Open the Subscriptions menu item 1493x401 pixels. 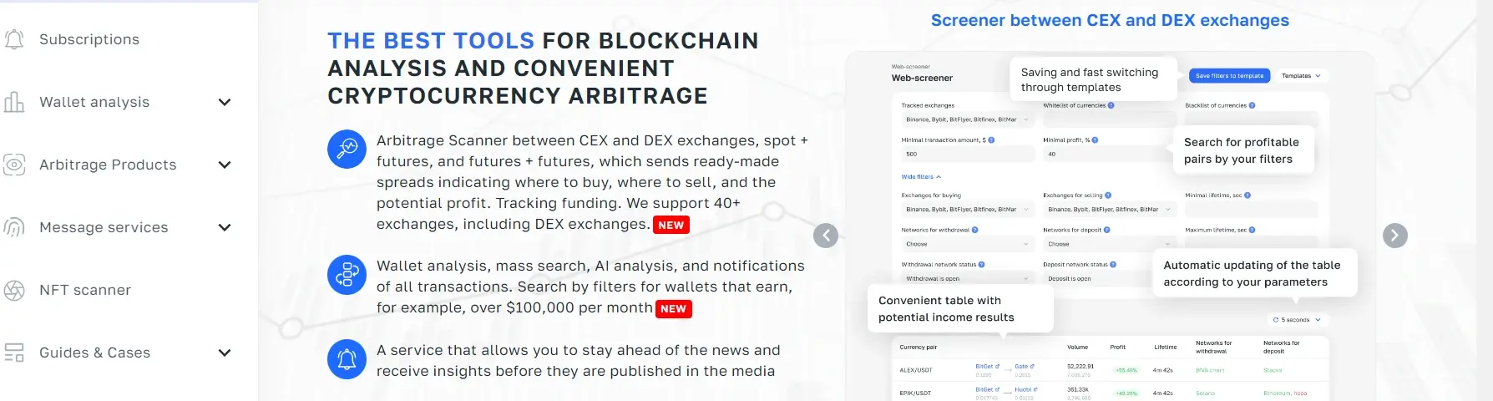coord(89,39)
